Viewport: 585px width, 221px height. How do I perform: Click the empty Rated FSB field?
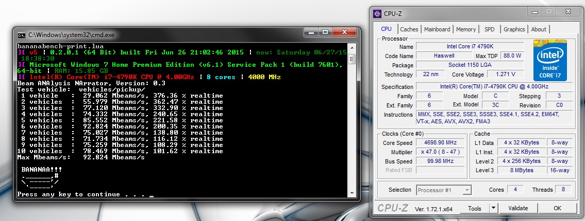pyautogui.click(x=440, y=170)
